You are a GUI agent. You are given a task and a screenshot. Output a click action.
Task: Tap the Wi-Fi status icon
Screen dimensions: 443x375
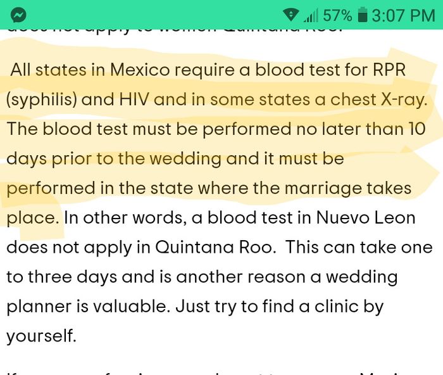pyautogui.click(x=291, y=15)
